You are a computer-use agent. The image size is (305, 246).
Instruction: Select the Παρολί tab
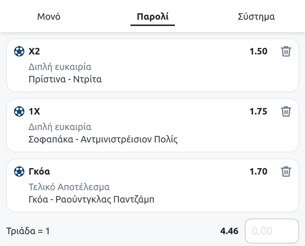152,17
